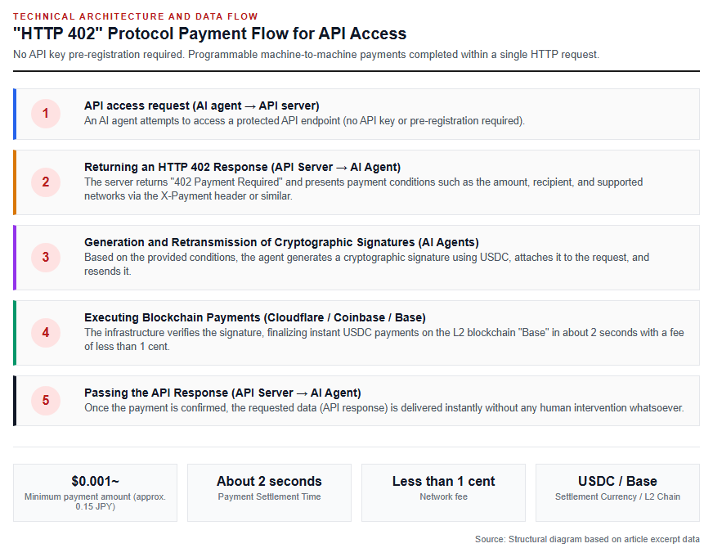Select the purple accent bar of step 3
This screenshot has height=557, width=713.
15,258
